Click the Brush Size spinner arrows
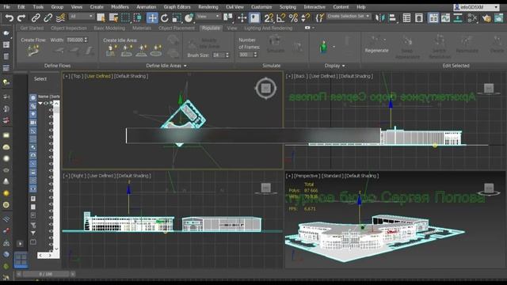The width and height of the screenshot is (507, 285). point(227,55)
